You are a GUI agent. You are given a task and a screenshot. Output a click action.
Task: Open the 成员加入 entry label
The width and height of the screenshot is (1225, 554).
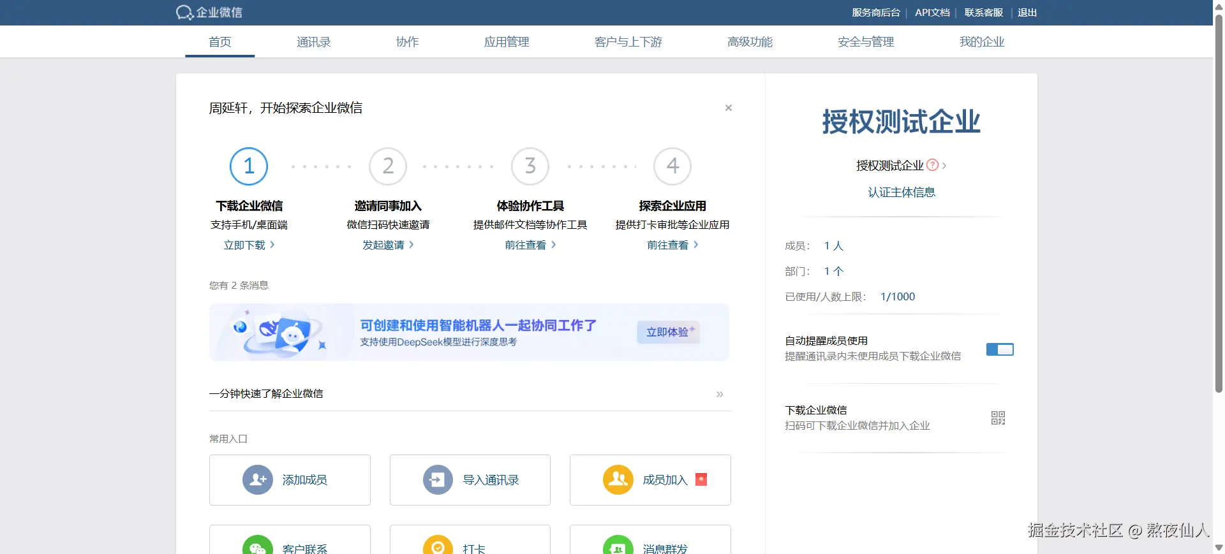[x=665, y=480]
